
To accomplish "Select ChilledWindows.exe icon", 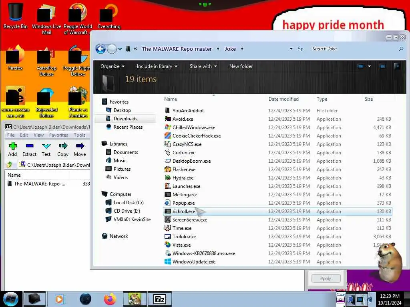I will (x=168, y=127).
